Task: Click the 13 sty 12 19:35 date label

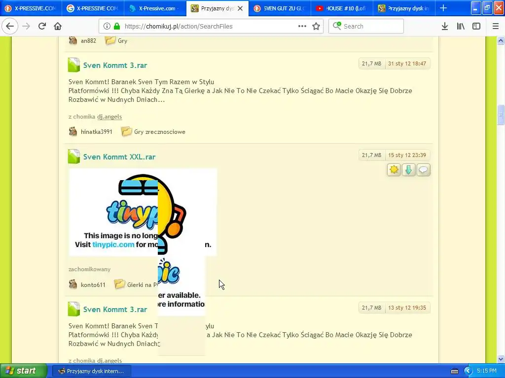Action: pos(407,308)
